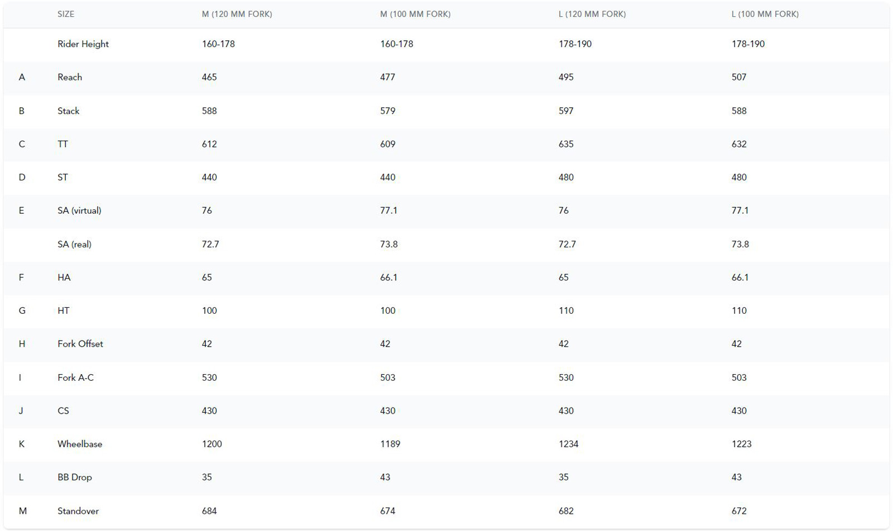Image resolution: width=893 pixels, height=531 pixels.
Task: Click the letter K row marker
Action: tap(22, 444)
